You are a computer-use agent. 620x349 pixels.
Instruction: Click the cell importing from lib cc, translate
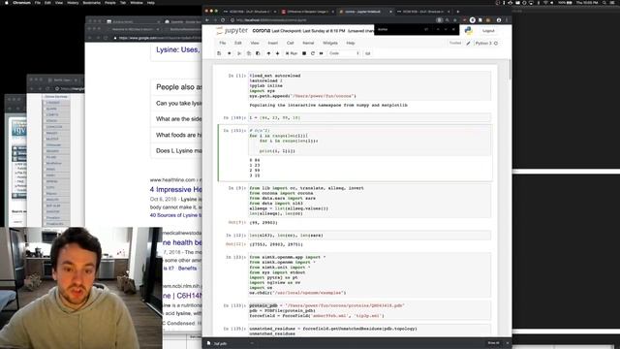tap(370, 201)
